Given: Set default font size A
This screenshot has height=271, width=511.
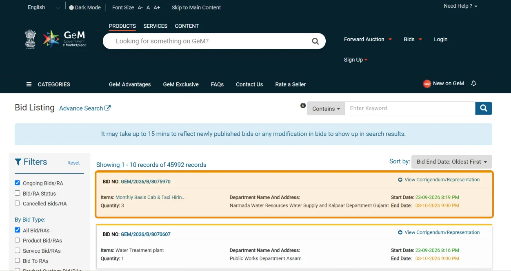Looking at the screenshot, I should pyautogui.click(x=148, y=7).
